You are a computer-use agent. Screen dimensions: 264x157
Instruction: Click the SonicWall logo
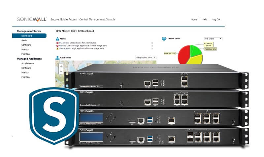(x=32, y=19)
